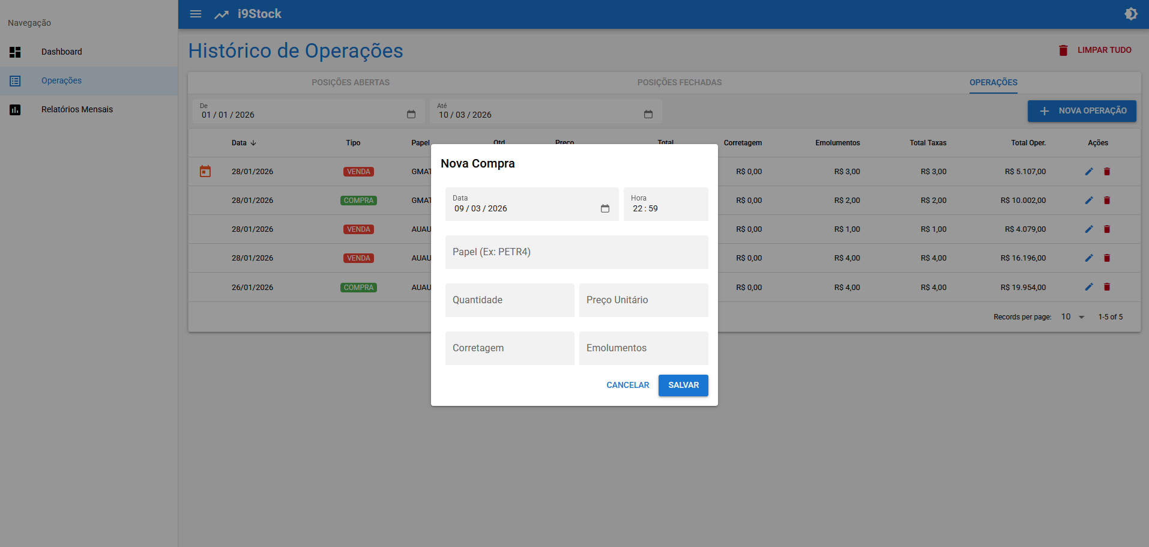Focus the Corretagem field

click(510, 348)
